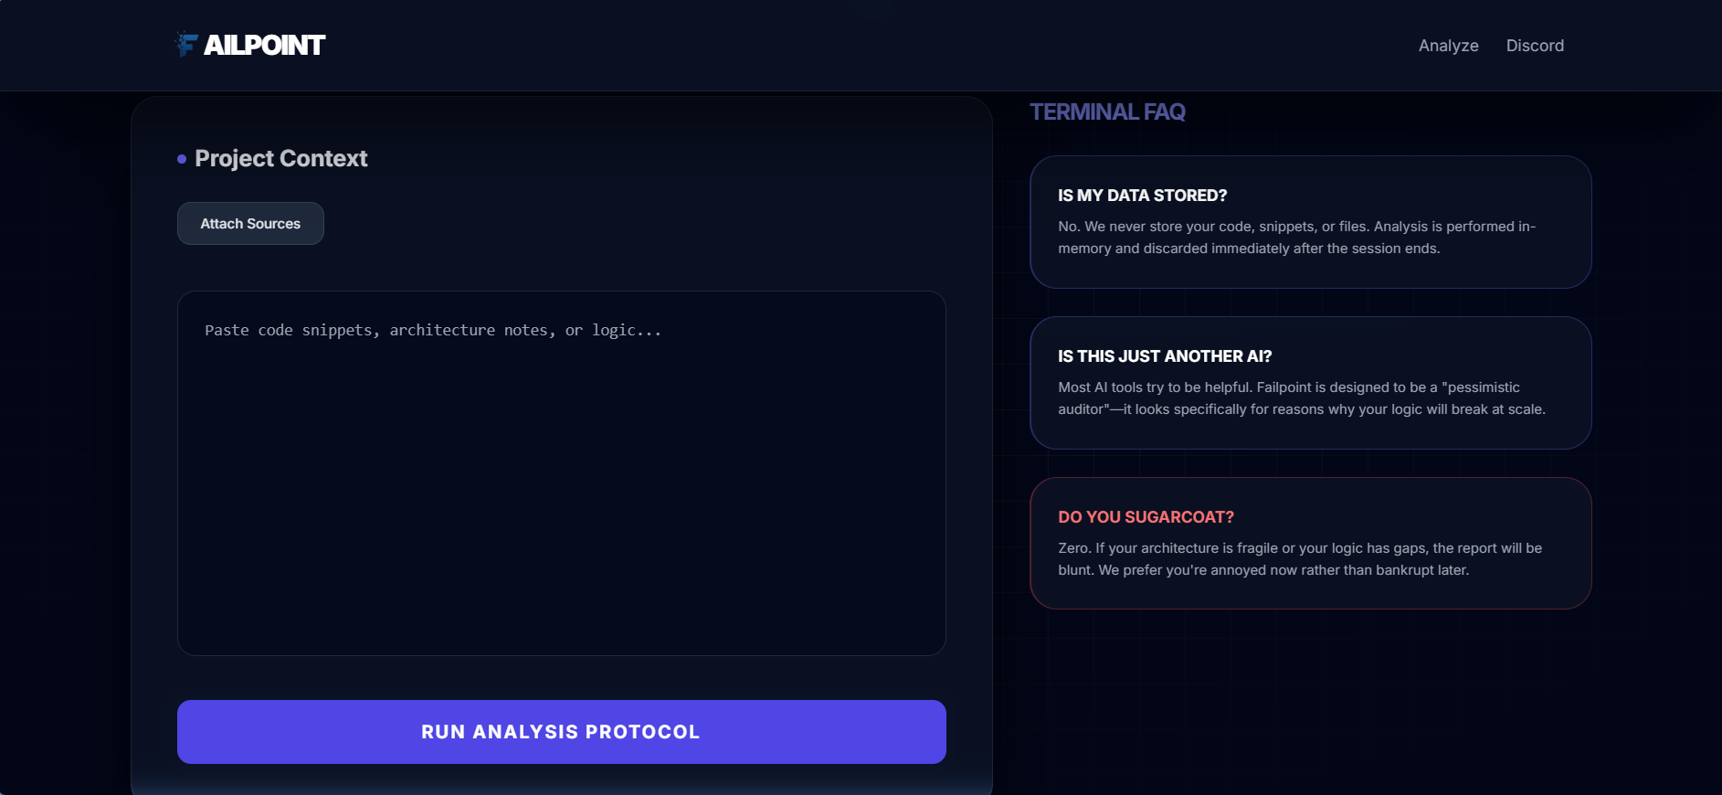Select the purple status dot beside Project Context
Screen dimensions: 1722x795
click(x=181, y=158)
